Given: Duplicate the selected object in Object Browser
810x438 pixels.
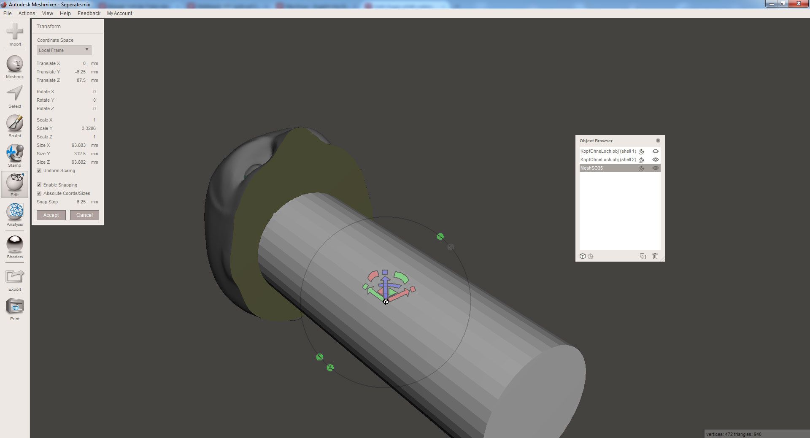Looking at the screenshot, I should coord(643,256).
